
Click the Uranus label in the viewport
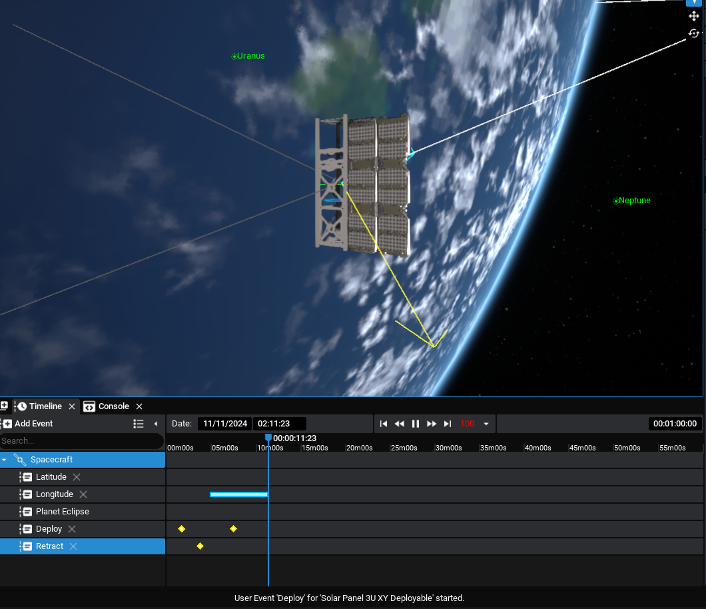click(x=250, y=56)
